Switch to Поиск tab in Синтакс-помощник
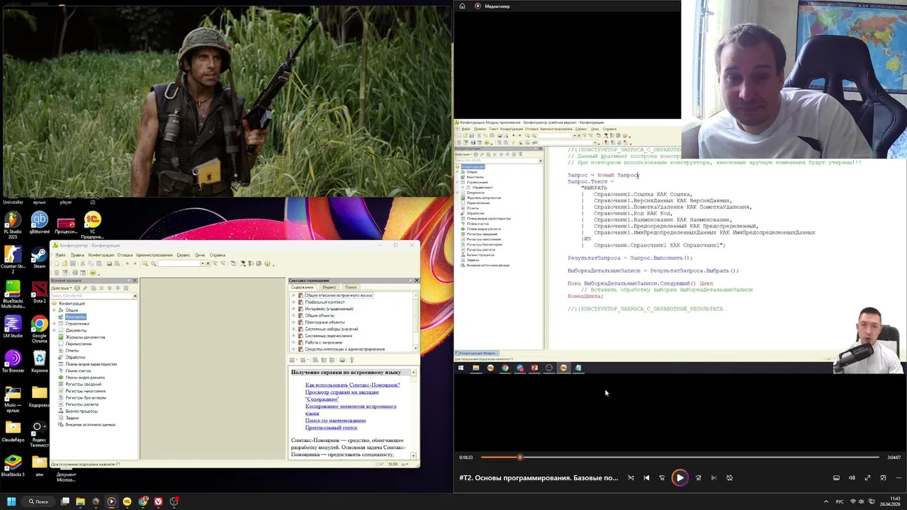This screenshot has height=510, width=907. coord(351,287)
